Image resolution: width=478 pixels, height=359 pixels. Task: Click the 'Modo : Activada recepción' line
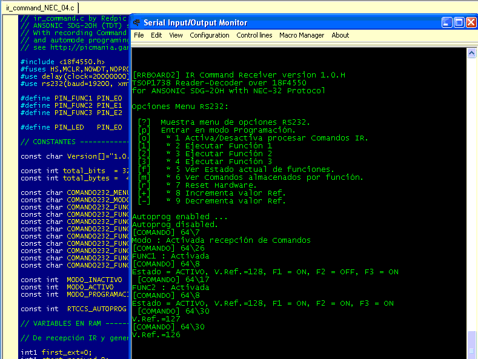tap(222, 240)
